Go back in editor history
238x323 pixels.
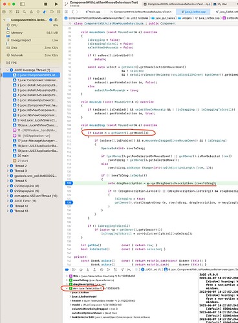[x=72, y=12]
